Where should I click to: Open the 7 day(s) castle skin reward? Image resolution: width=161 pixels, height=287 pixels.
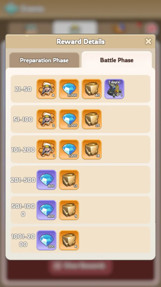coord(114,89)
